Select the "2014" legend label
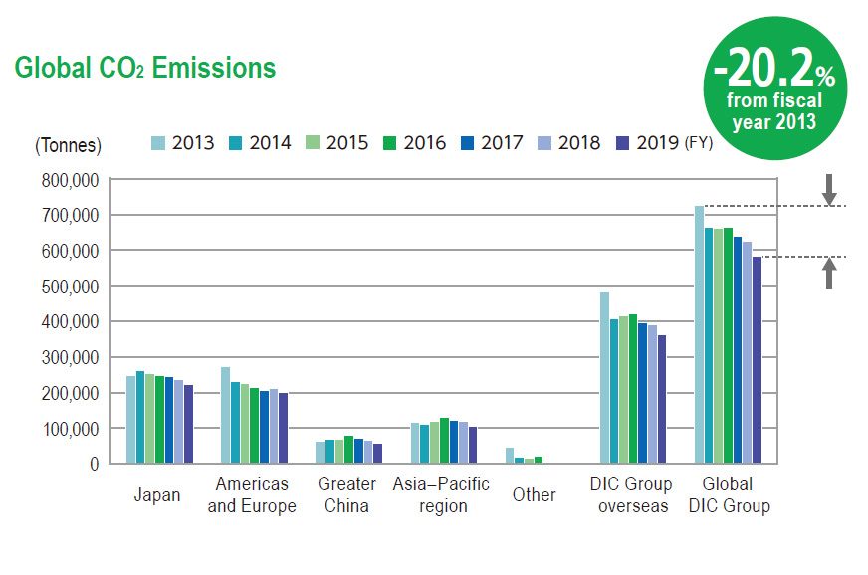 [x=270, y=143]
